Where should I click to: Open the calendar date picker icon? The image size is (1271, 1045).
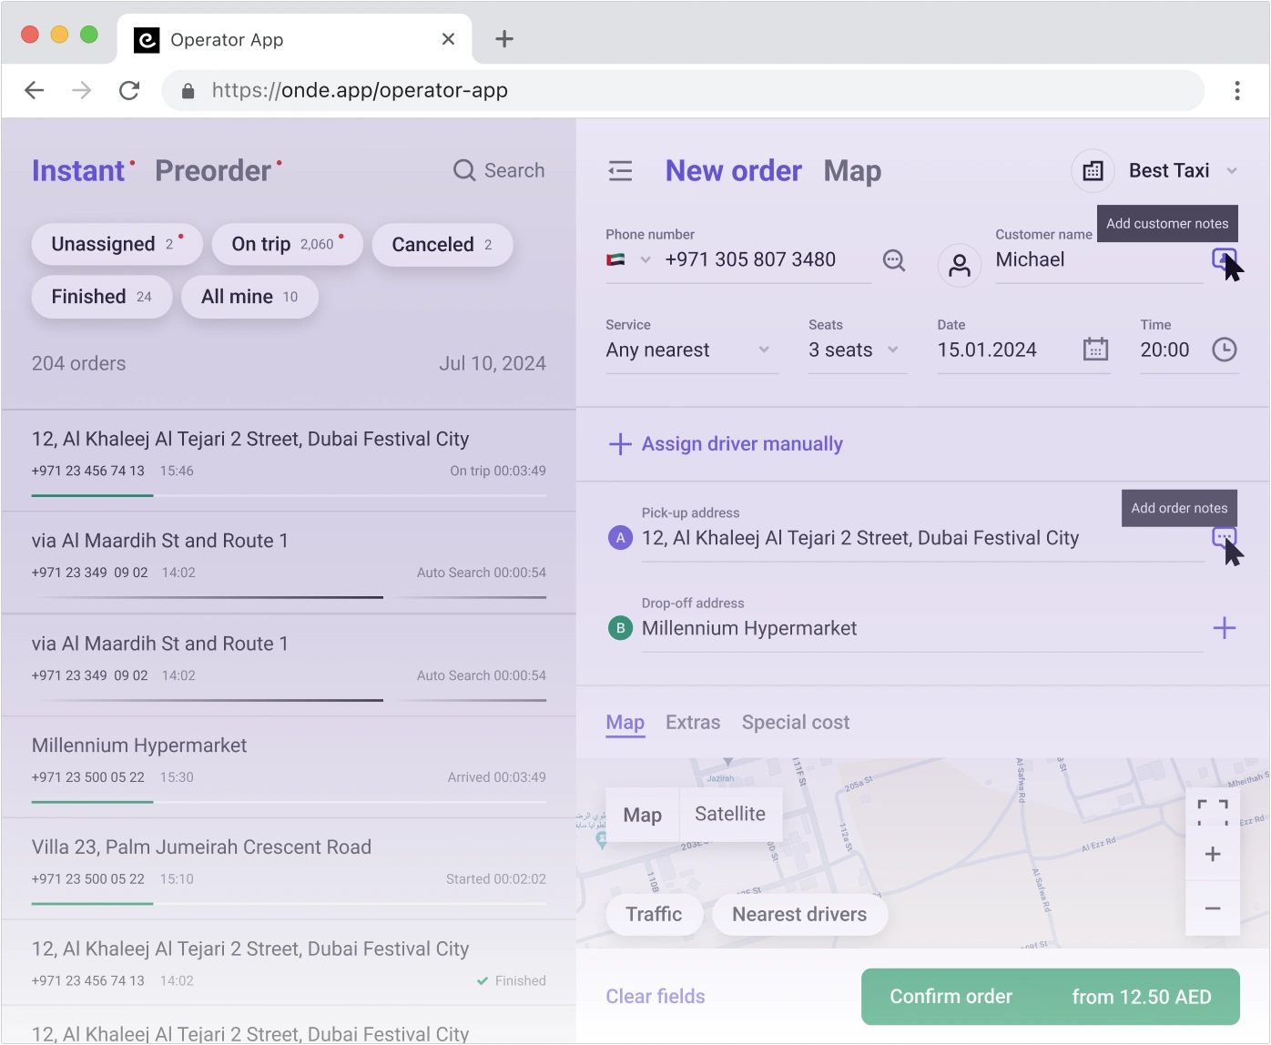[x=1095, y=350]
